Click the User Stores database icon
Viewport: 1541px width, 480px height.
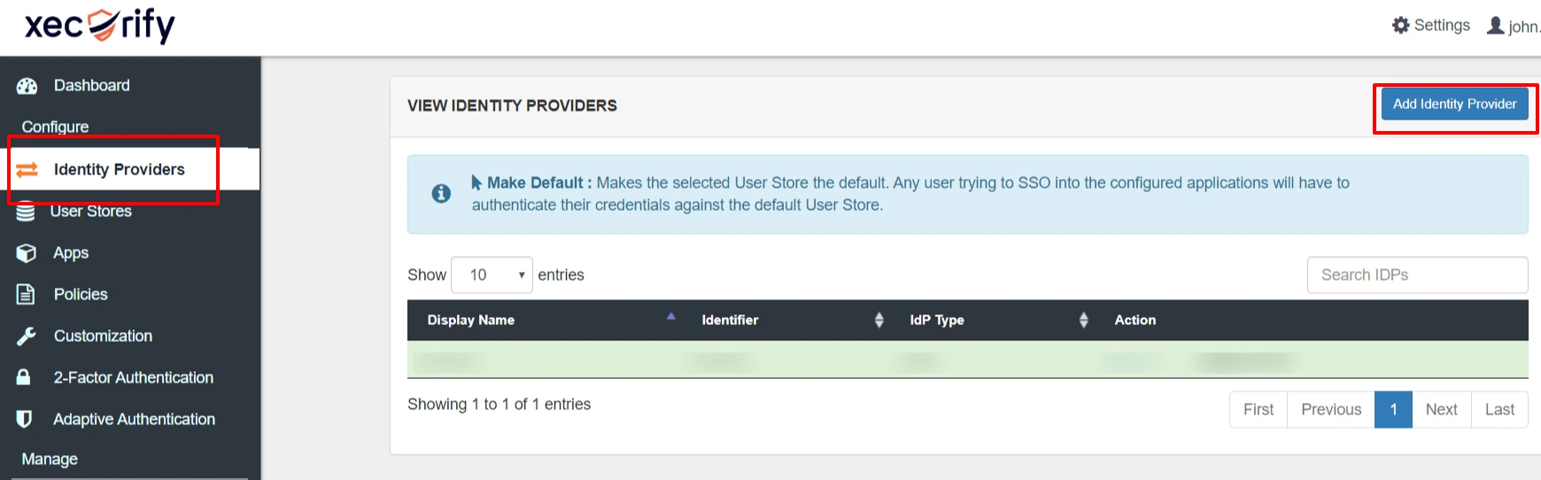[25, 212]
